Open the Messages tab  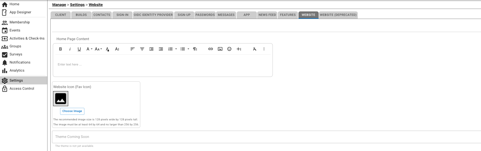(x=226, y=15)
